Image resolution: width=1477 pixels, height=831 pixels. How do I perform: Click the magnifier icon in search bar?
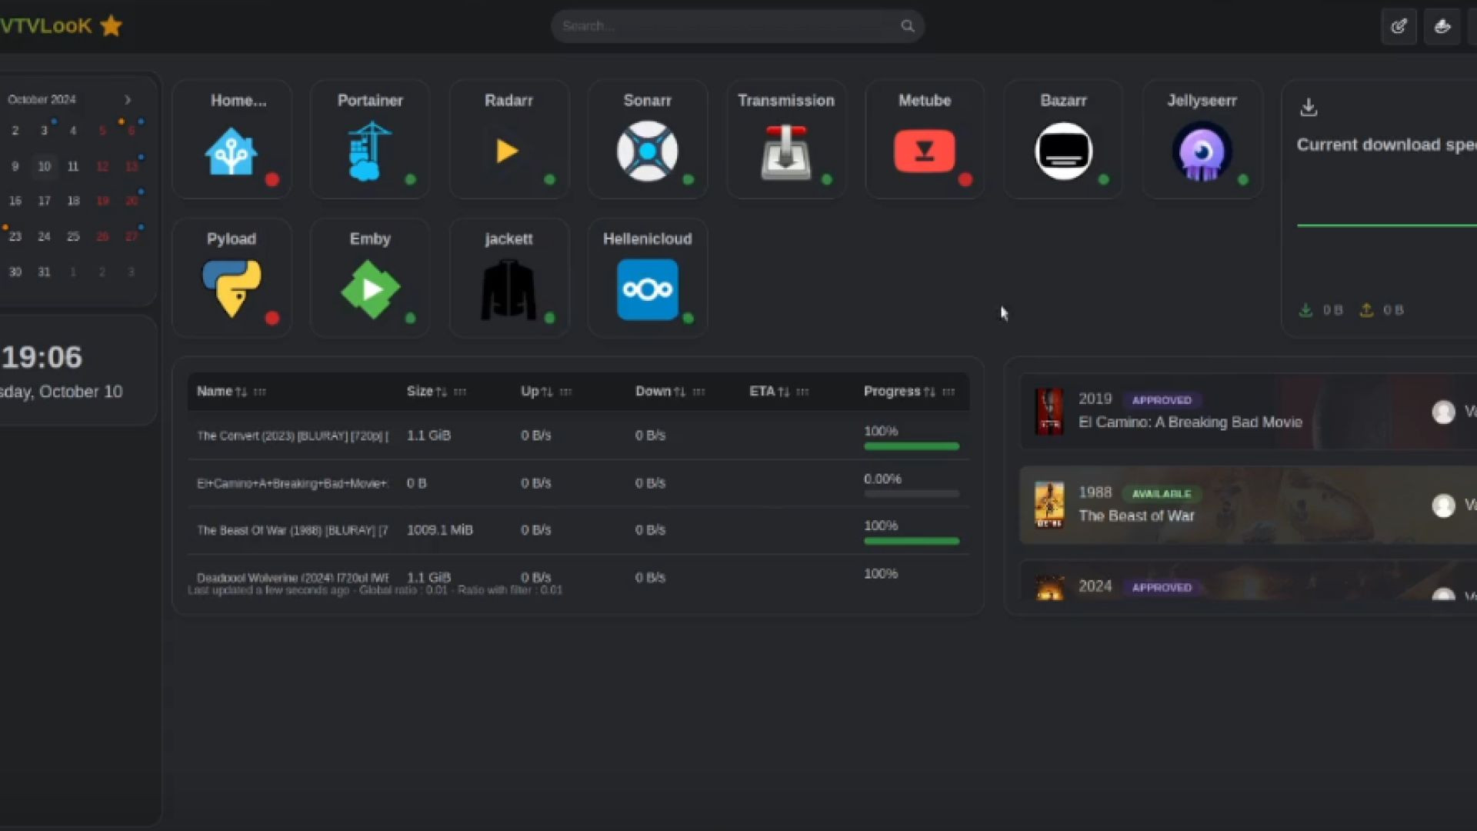[908, 26]
